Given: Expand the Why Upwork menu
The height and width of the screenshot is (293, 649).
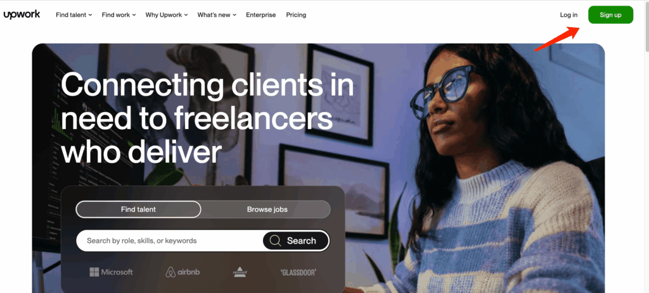Looking at the screenshot, I should click(167, 15).
